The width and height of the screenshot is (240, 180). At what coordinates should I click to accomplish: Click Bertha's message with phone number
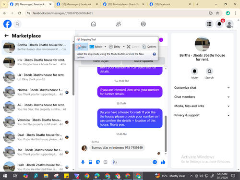[117, 147]
